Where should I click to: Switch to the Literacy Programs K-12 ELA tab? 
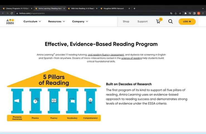point(17,9)
